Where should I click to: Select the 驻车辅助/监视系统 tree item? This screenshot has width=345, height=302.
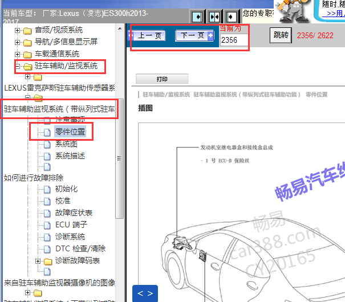(66, 66)
